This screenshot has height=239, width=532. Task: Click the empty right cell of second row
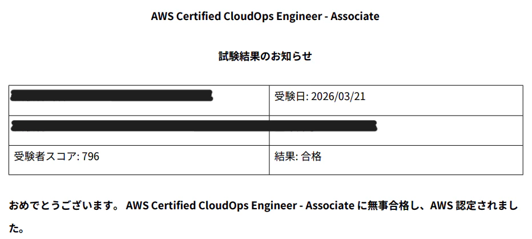396,130
